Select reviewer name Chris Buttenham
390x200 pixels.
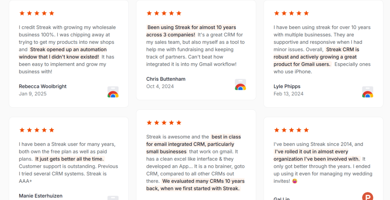[166, 79]
